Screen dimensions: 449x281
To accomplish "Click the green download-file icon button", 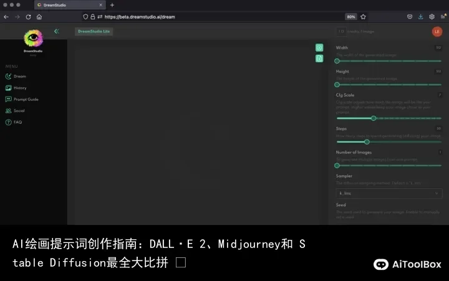I will coord(319,59).
